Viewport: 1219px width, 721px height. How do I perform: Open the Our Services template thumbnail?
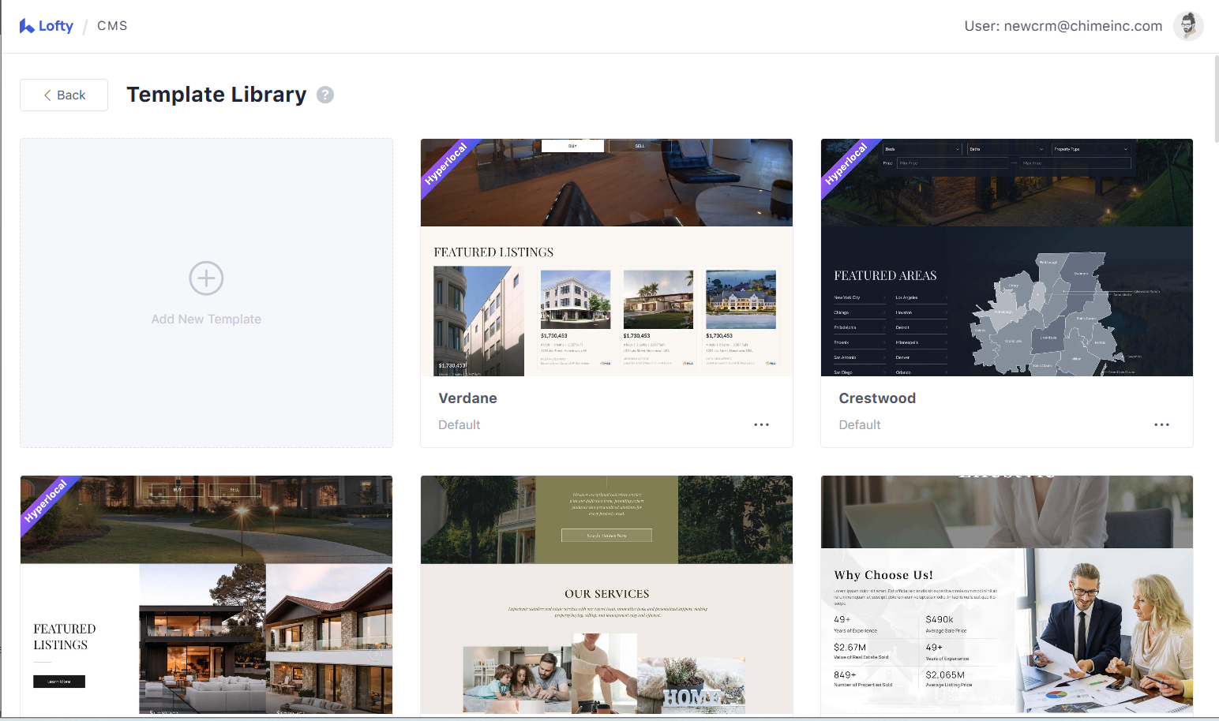click(x=606, y=595)
